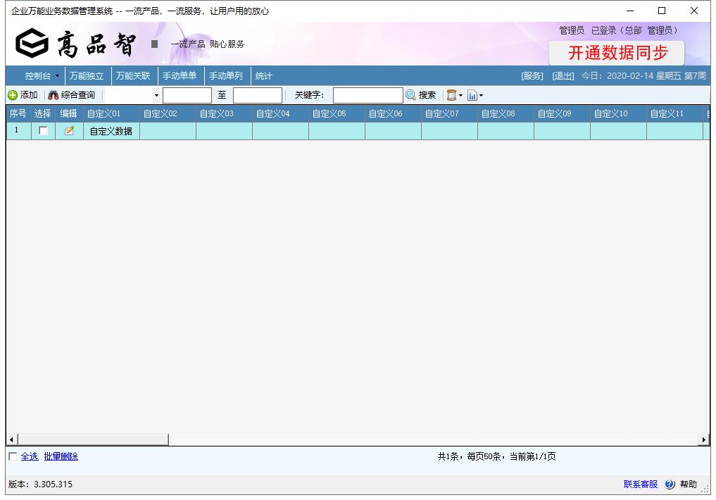
Task: Click the 高品智 logo icon
Action: point(32,44)
